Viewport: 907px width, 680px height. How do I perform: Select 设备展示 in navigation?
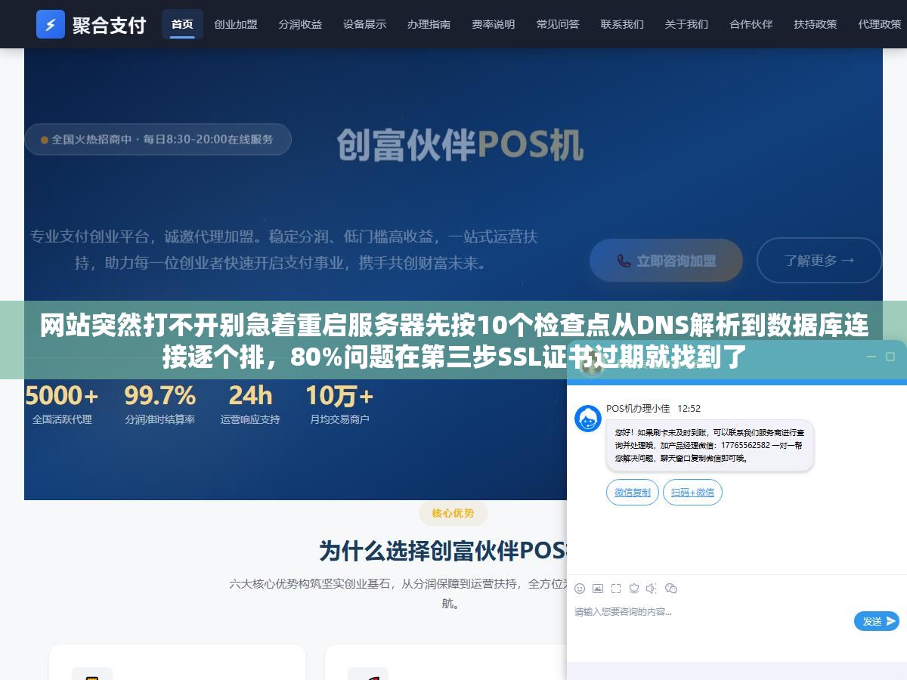[x=364, y=24]
